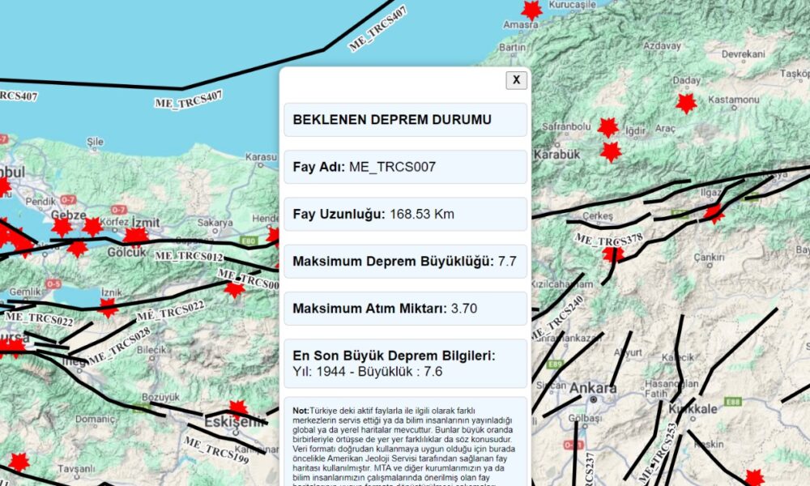Viewport: 810px width, 486px height.
Task: Click the earthquake star near Amasra
Action: click(x=531, y=10)
